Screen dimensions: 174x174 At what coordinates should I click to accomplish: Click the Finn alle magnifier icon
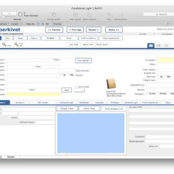point(16,44)
